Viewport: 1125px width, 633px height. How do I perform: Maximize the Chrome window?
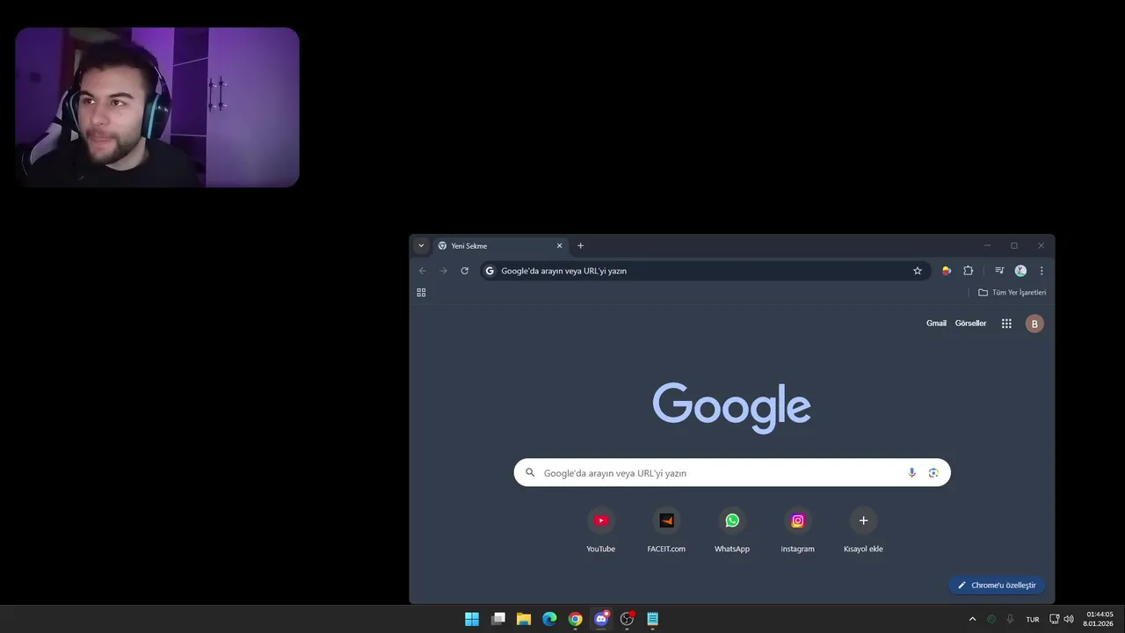pyautogui.click(x=1014, y=246)
